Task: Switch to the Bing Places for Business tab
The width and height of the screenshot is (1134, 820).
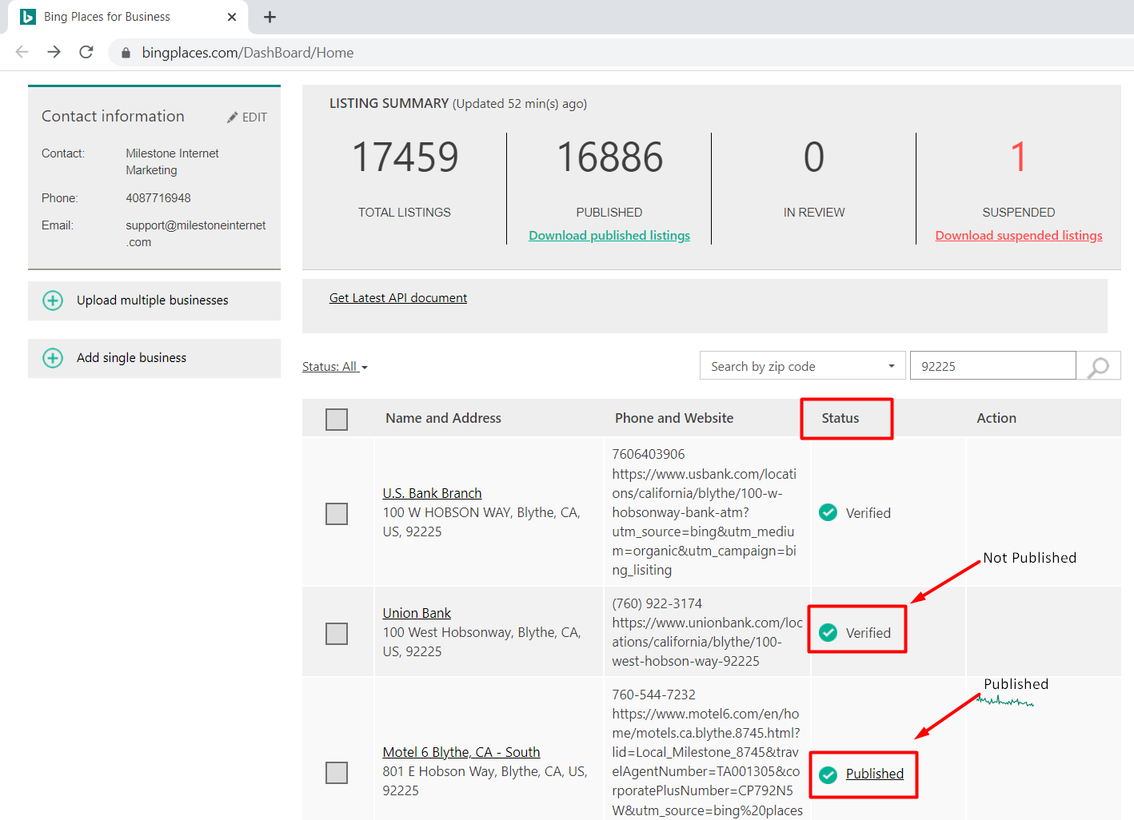Action: pos(128,17)
